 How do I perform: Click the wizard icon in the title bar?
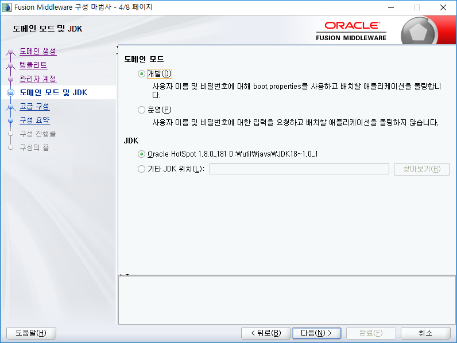[7, 7]
